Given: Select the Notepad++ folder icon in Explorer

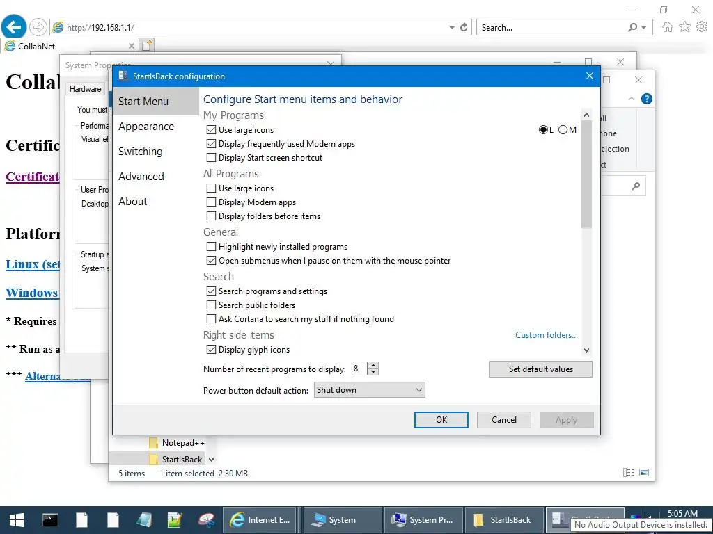Looking at the screenshot, I should coord(153,443).
